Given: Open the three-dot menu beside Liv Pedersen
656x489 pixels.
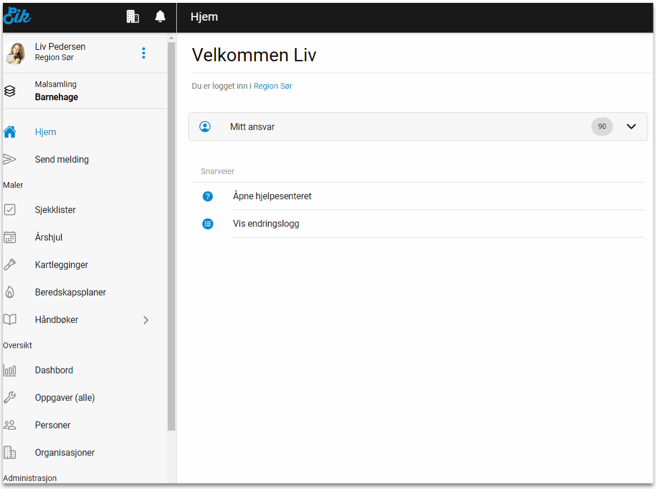Looking at the screenshot, I should [143, 53].
